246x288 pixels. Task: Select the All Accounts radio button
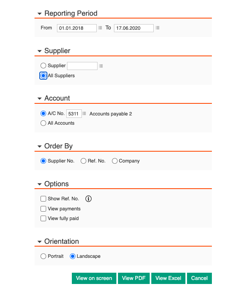(x=43, y=123)
